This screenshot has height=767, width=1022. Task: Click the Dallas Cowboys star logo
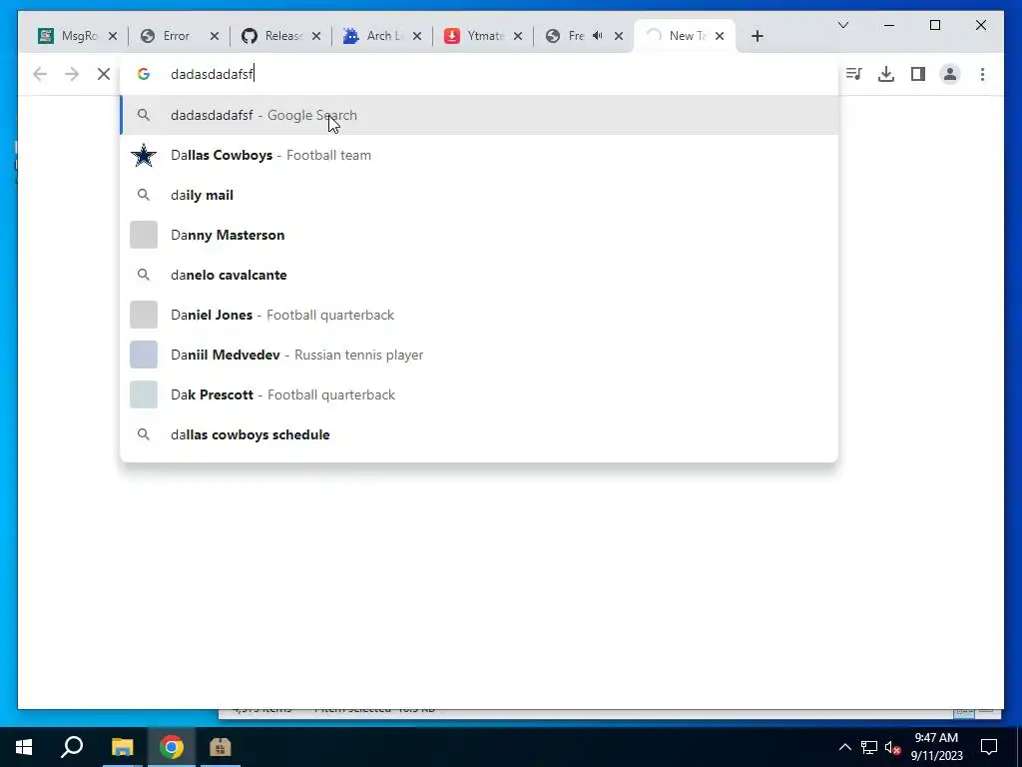click(144, 155)
